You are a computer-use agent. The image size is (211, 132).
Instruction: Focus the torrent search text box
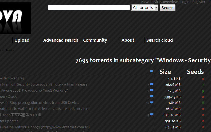89,8
